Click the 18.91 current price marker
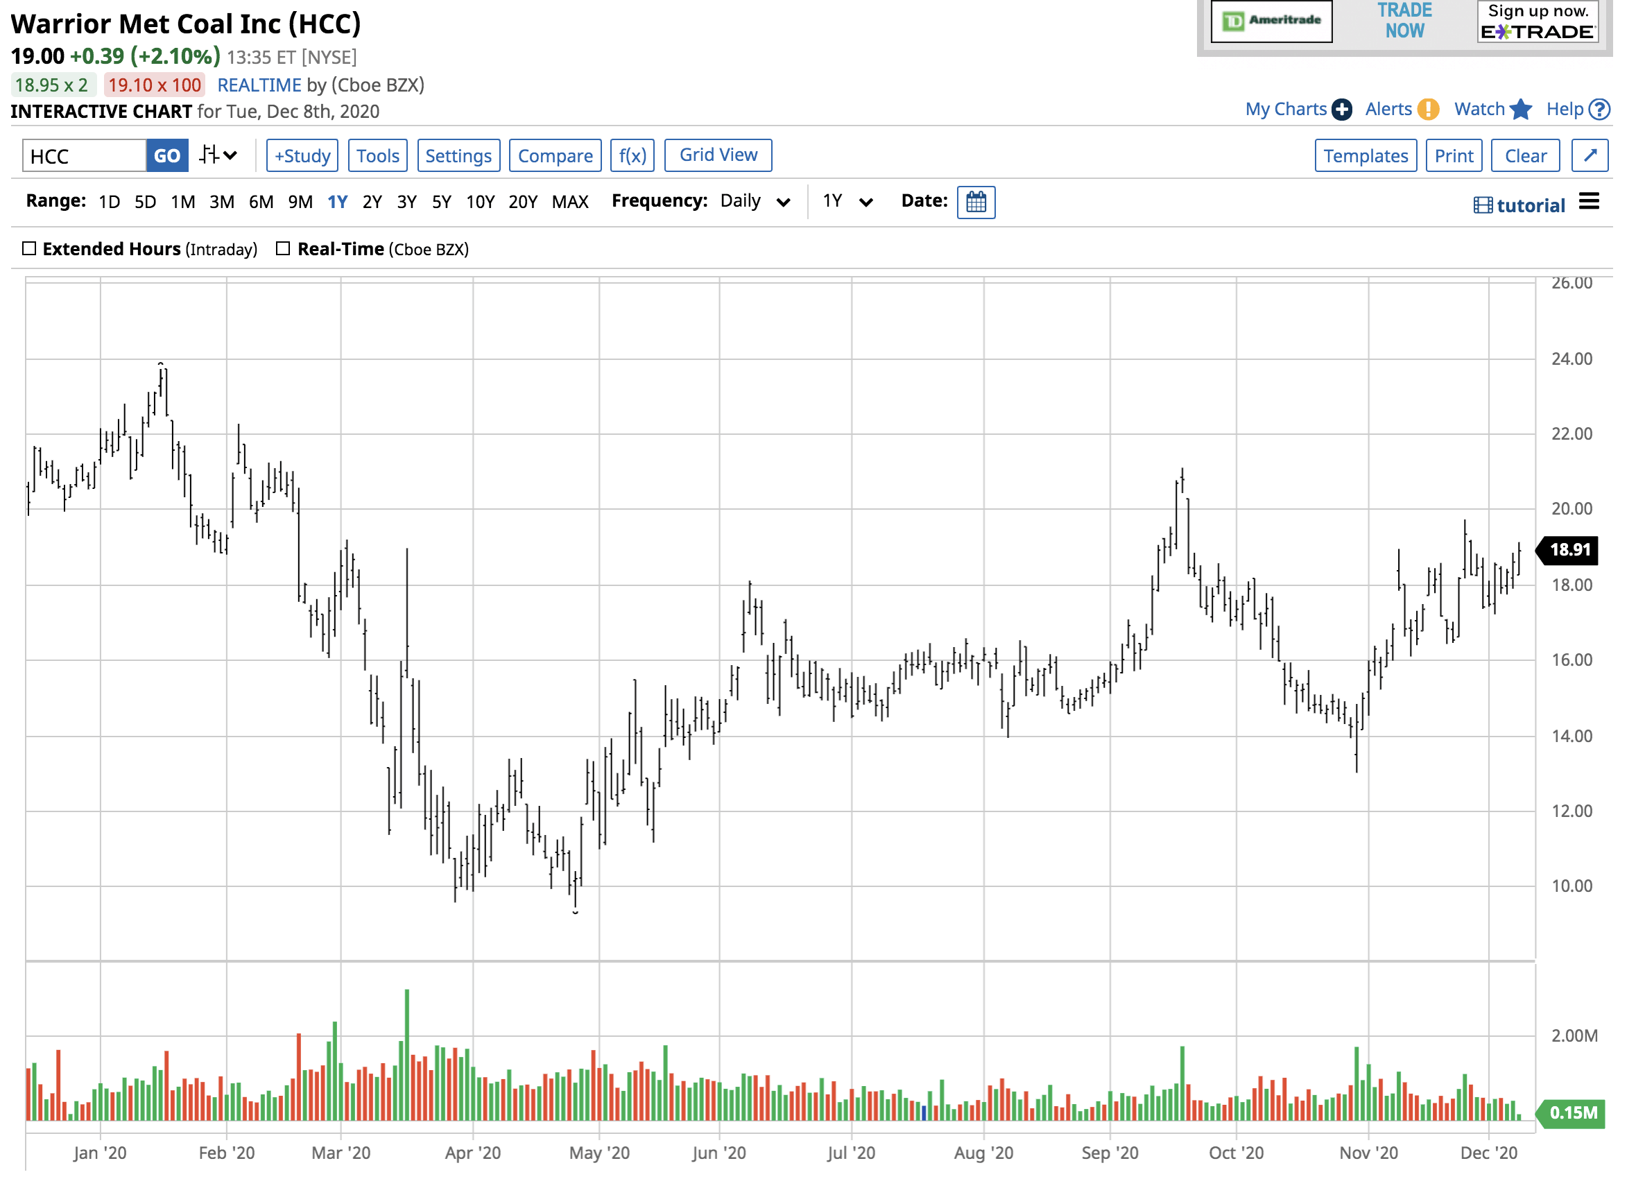The height and width of the screenshot is (1179, 1645). (x=1568, y=550)
